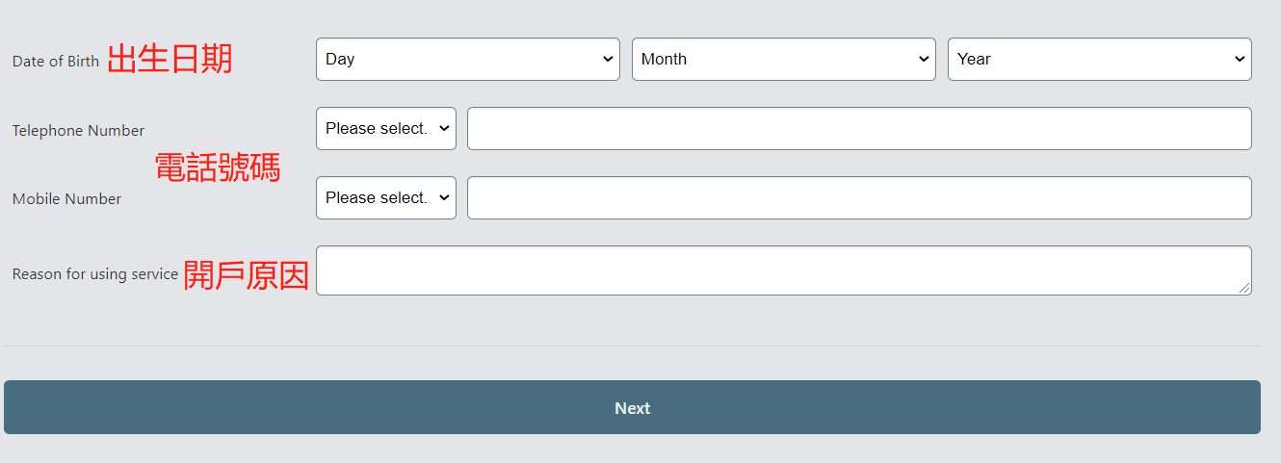Click the Mobile Number label
The width and height of the screenshot is (1281, 463).
(66, 199)
